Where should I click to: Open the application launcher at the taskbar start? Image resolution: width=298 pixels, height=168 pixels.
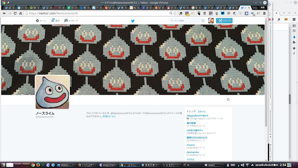tap(3, 165)
